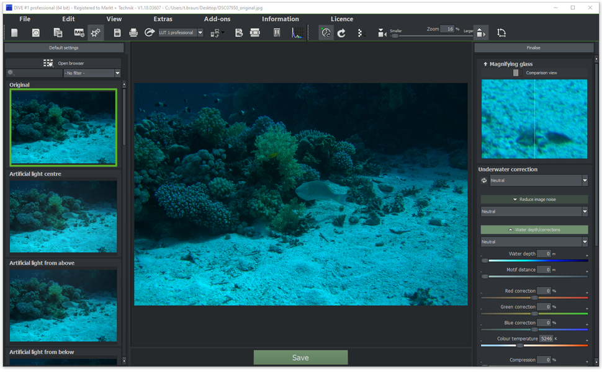Image resolution: width=602 pixels, height=372 pixels.
Task: Open the No filter dropdown
Action: (x=92, y=73)
